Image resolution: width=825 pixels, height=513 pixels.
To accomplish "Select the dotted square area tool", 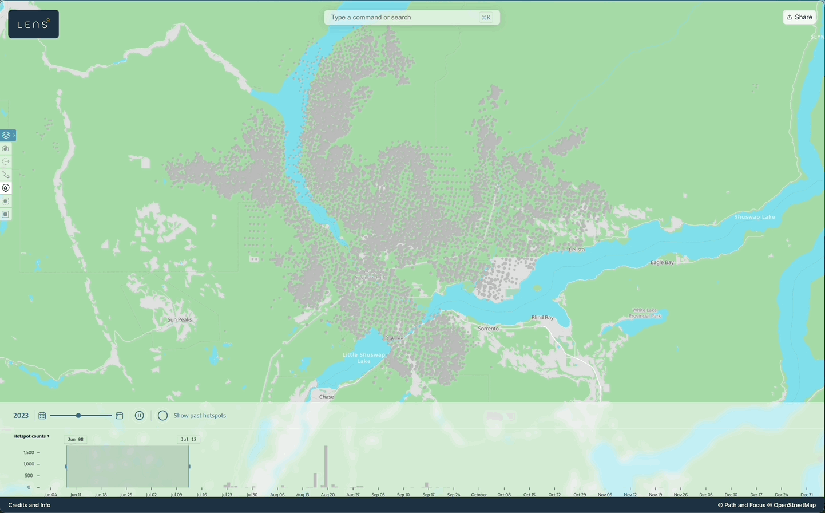I will (6, 202).
